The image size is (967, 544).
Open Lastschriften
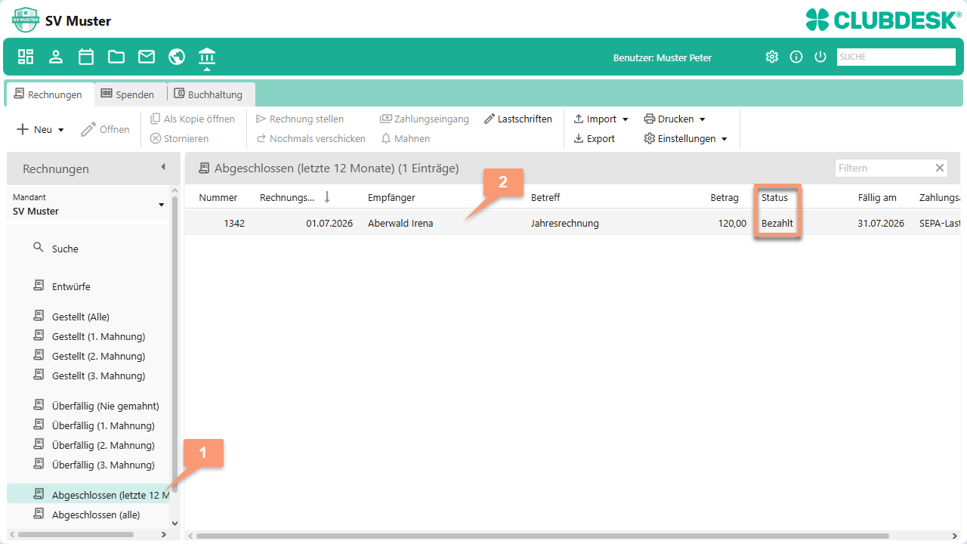(x=518, y=119)
